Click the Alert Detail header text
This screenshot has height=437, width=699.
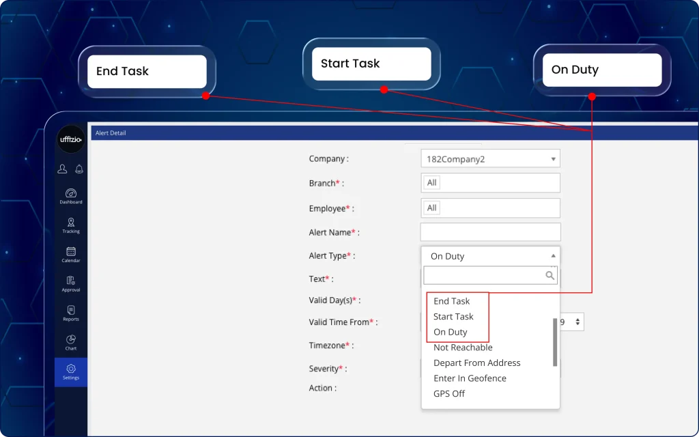(x=111, y=133)
